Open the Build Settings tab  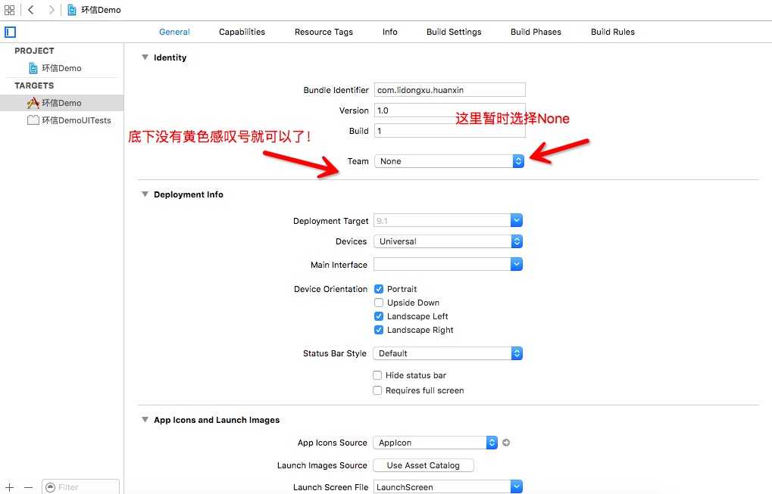coord(454,32)
